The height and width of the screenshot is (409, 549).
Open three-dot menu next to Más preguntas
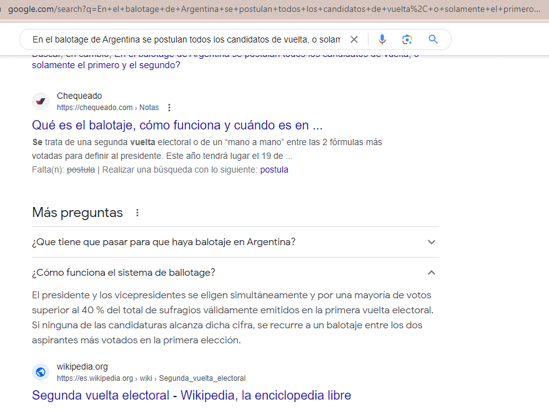pos(137,213)
